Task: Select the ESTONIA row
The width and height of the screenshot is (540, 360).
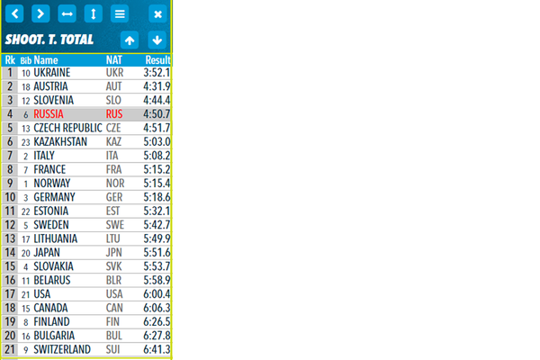Action: 86,211
